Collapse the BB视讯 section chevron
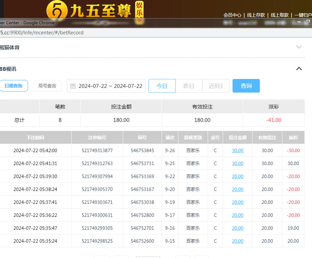 (299, 68)
